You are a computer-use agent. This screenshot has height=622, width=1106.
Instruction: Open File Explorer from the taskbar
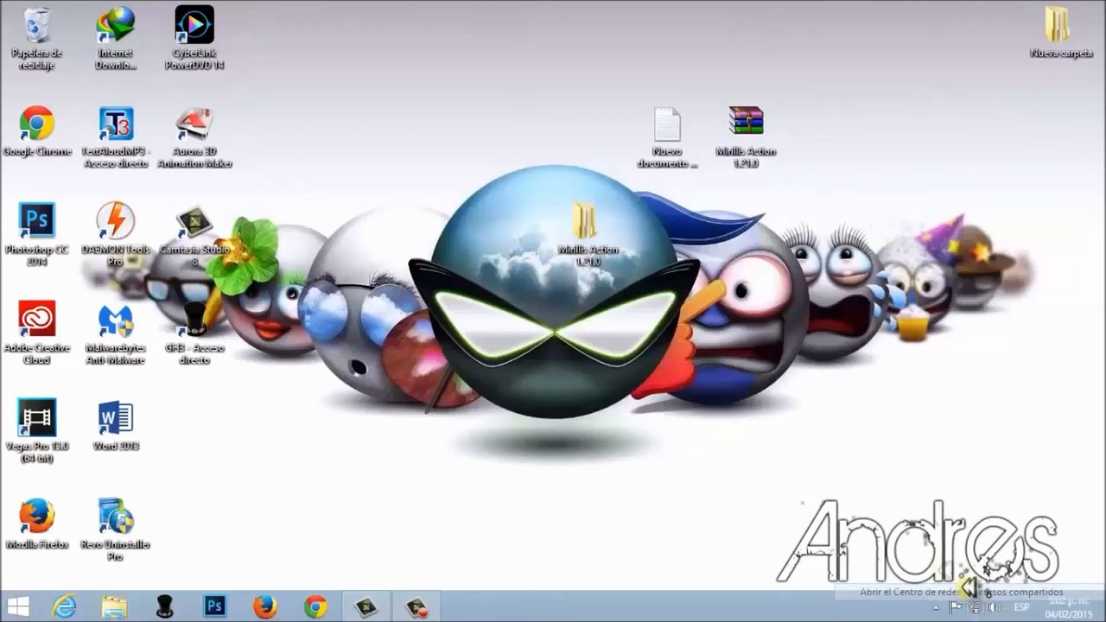click(x=114, y=606)
